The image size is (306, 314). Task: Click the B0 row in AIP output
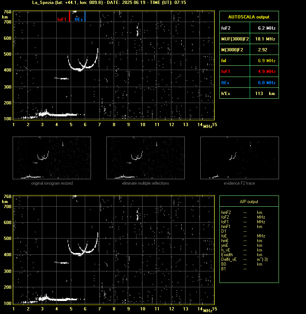click(242, 264)
